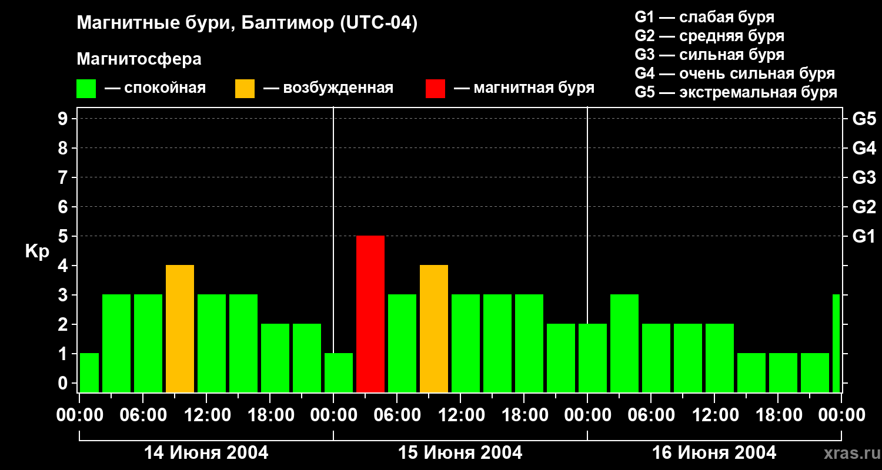The image size is (882, 470).
Task: Click the title 'Магнитные бури, Балтимор (UTC-04)'
Action: point(247,23)
